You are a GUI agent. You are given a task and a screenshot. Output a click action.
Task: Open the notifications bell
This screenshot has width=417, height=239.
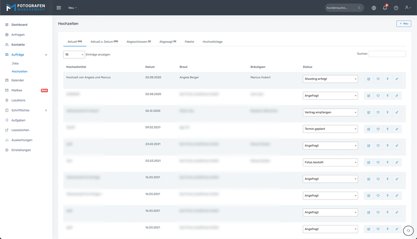[x=385, y=8]
